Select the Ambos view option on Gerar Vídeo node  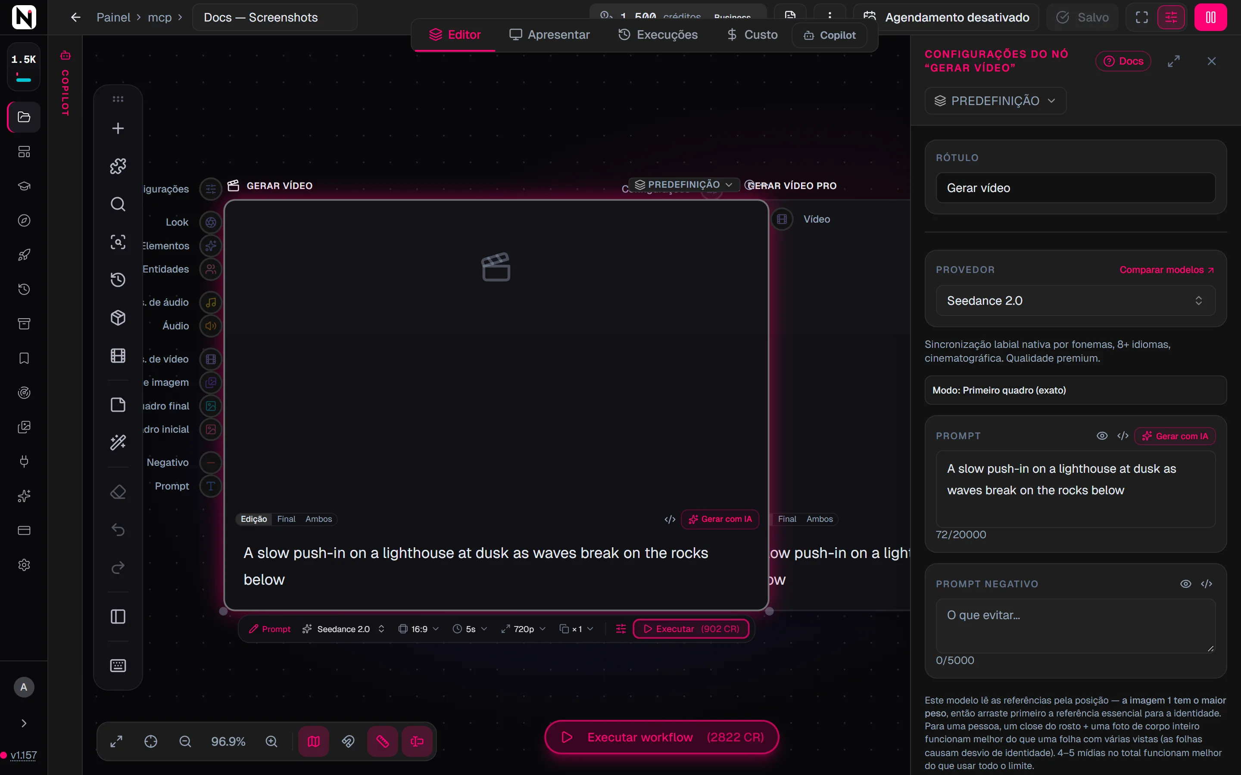tap(318, 519)
